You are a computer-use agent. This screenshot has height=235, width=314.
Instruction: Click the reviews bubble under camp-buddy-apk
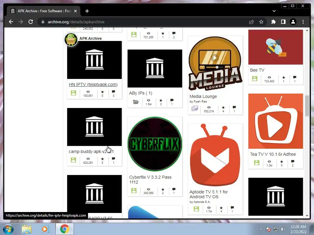[113, 159]
